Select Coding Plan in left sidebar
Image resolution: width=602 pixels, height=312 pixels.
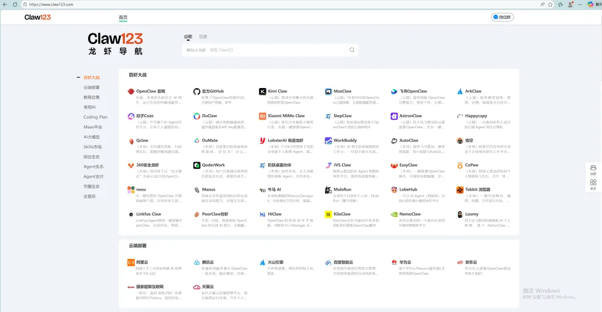click(95, 117)
